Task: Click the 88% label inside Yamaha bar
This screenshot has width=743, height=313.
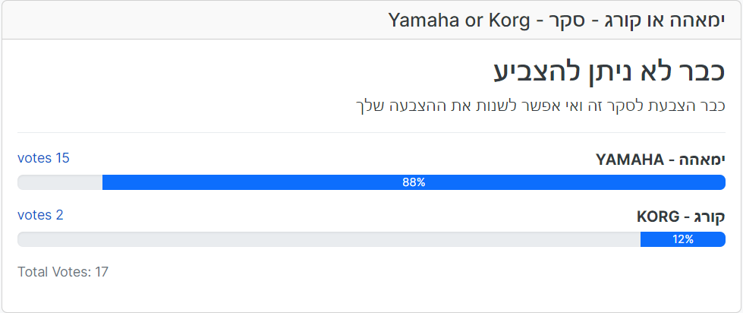Action: click(414, 182)
